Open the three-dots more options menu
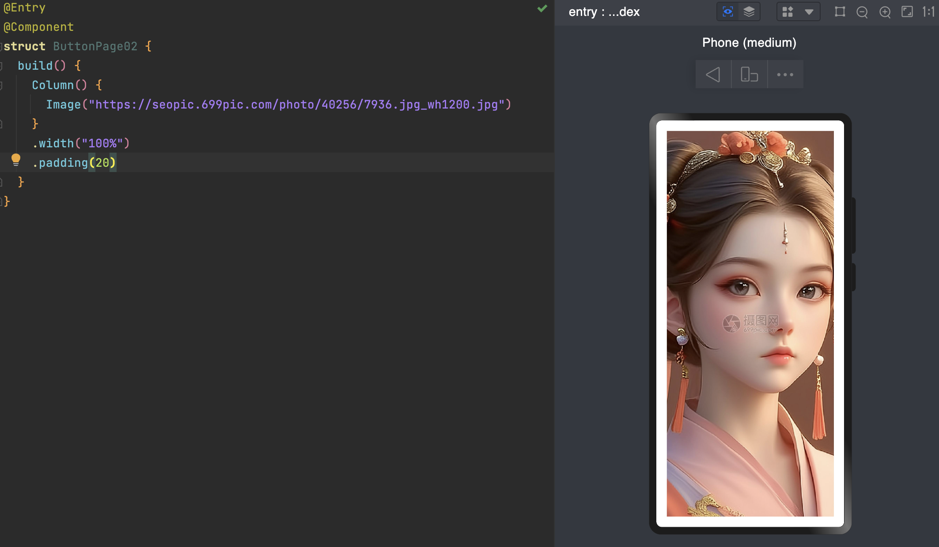 pos(785,75)
